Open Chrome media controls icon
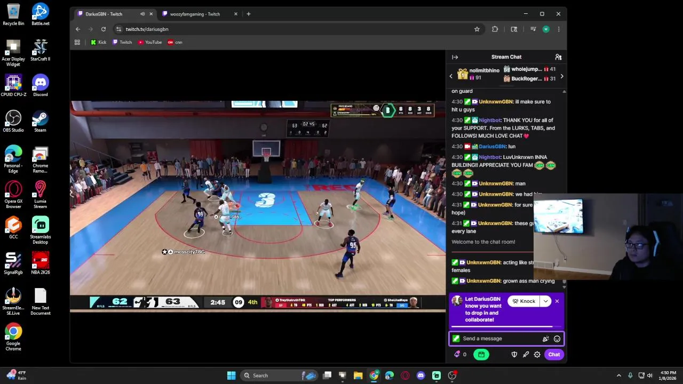The width and height of the screenshot is (683, 384). pyautogui.click(x=533, y=29)
